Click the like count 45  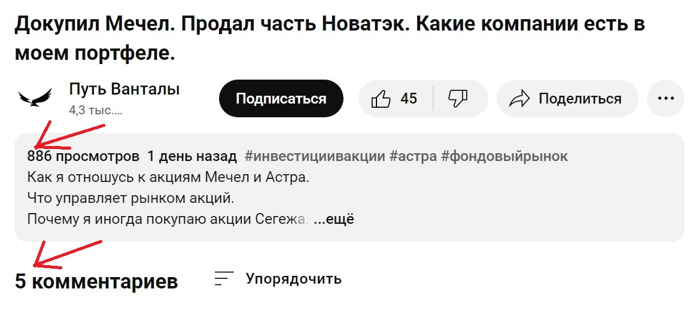(x=409, y=99)
